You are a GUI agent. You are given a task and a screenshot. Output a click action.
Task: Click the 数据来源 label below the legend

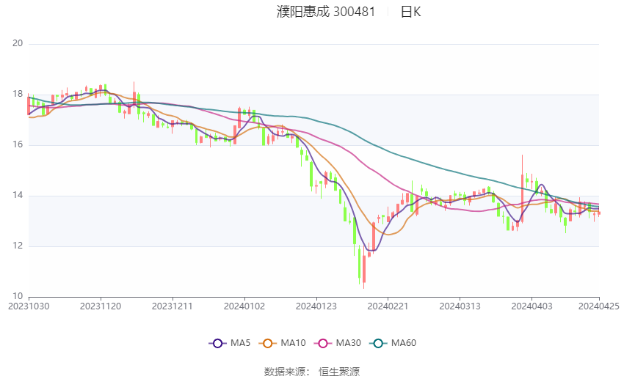pyautogui.click(x=284, y=372)
